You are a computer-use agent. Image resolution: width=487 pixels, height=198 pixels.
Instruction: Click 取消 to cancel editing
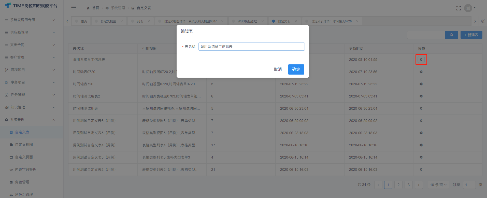point(278,69)
